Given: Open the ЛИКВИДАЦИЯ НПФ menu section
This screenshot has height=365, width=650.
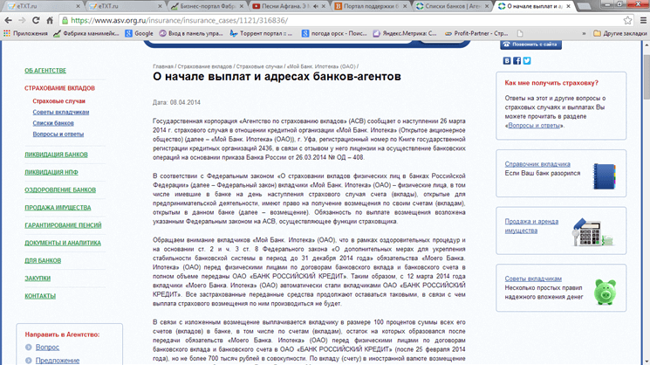Looking at the screenshot, I should pos(51,172).
